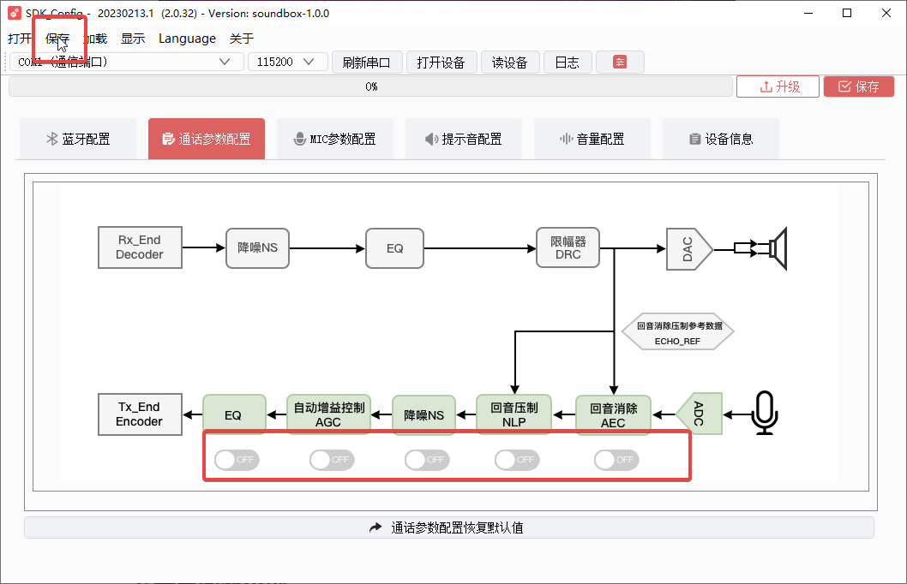Click the gray 降噪NS block after Rx_End Decoder
The image size is (907, 584).
257,247
